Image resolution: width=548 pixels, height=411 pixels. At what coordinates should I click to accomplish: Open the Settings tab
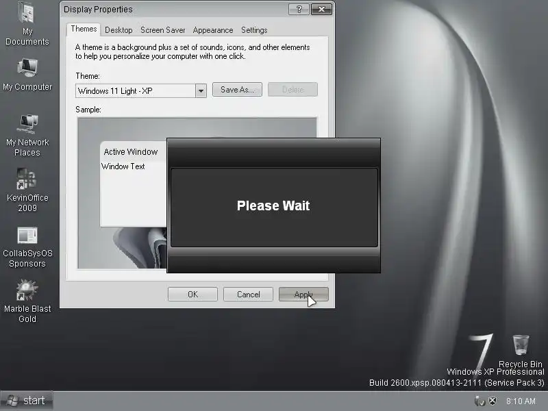coord(254,30)
